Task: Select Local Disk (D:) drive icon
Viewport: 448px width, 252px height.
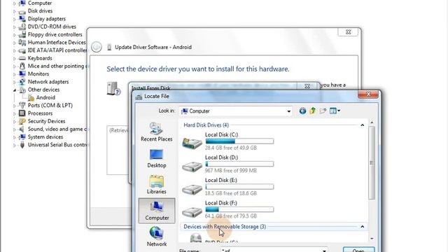Action: (x=192, y=166)
